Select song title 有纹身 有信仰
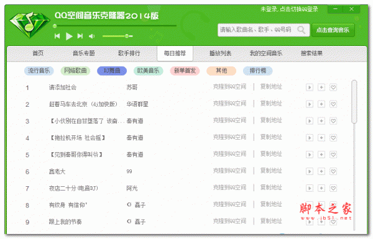 [68, 205]
